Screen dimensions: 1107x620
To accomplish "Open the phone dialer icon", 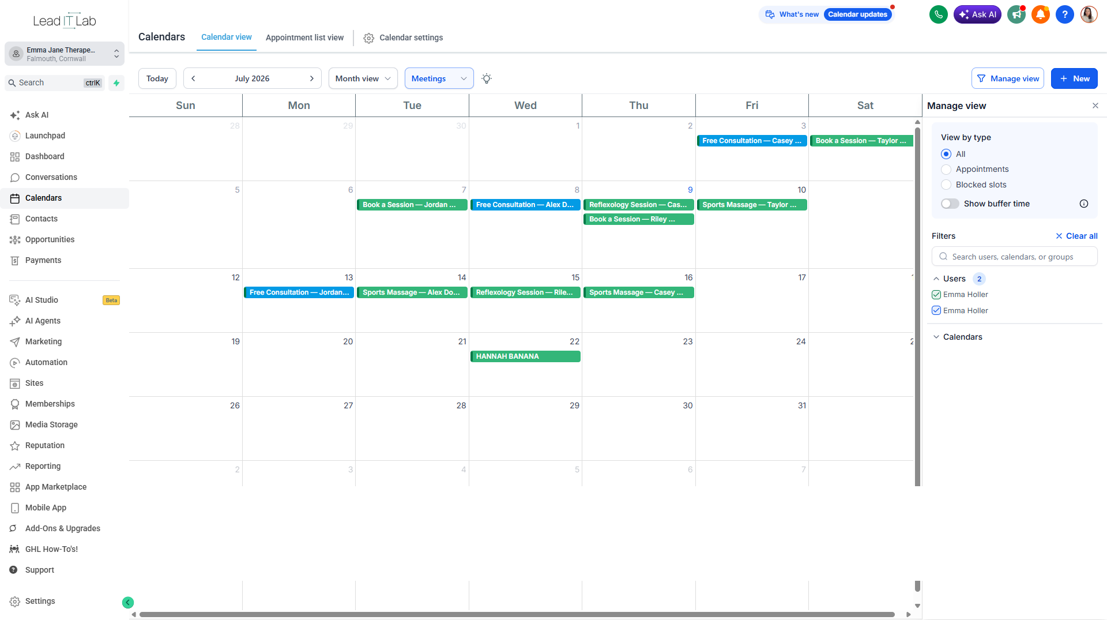I will (x=938, y=14).
